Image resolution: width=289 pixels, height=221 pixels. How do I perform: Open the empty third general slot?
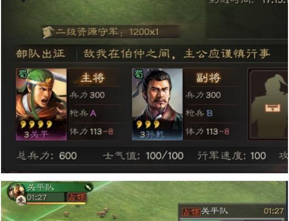[x=269, y=104]
